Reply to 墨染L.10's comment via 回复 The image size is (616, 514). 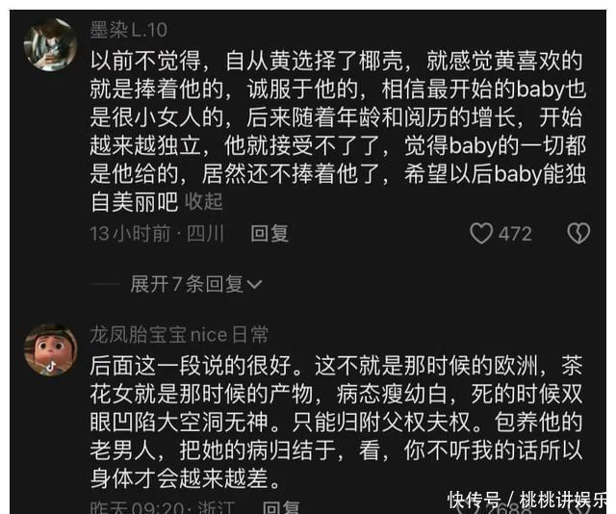coord(269,234)
